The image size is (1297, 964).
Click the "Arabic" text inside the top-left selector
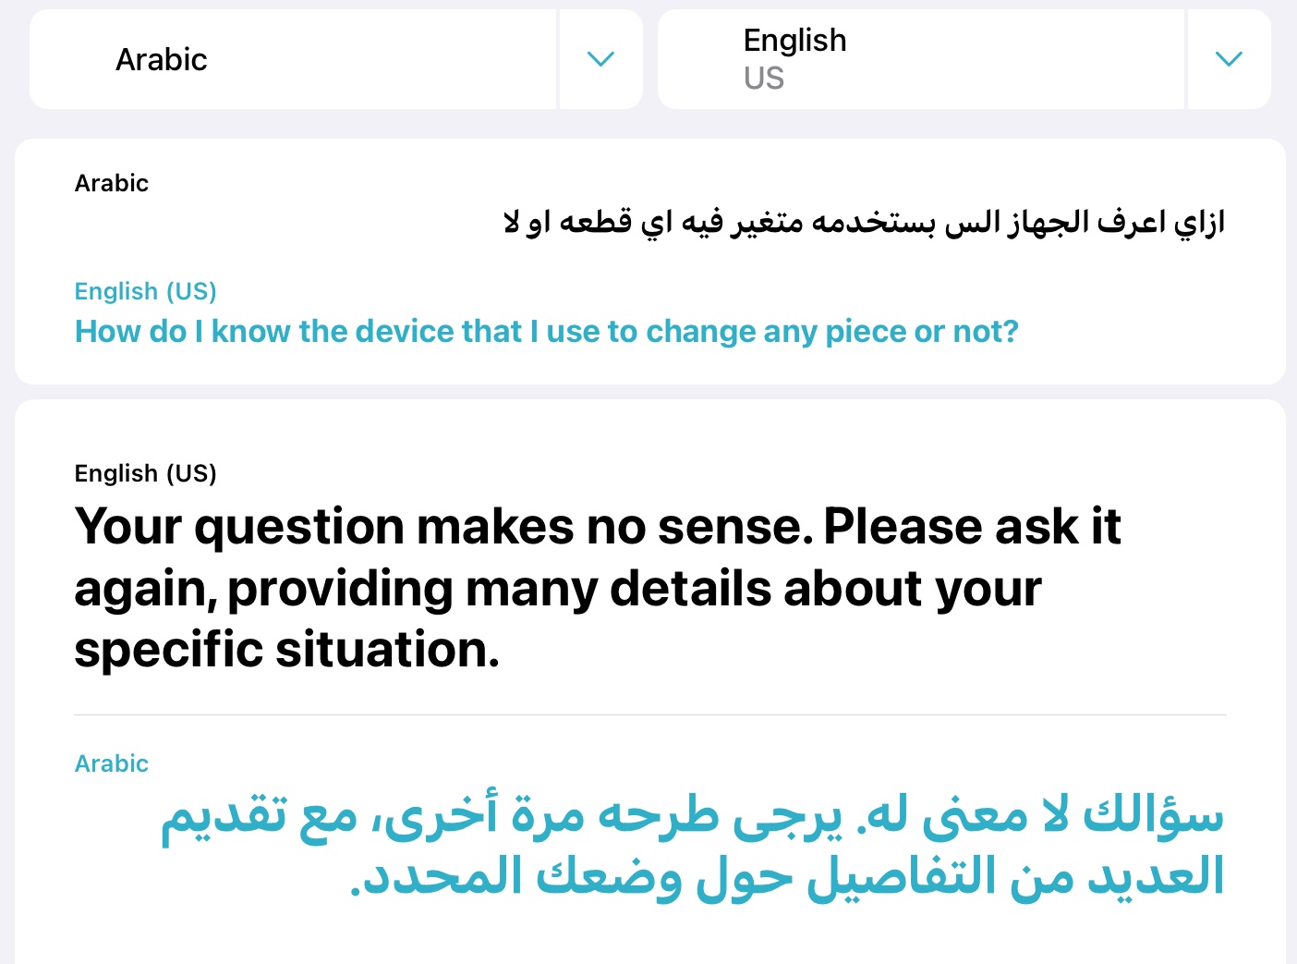[x=162, y=58]
